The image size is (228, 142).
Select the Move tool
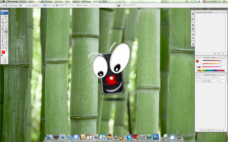6,16
